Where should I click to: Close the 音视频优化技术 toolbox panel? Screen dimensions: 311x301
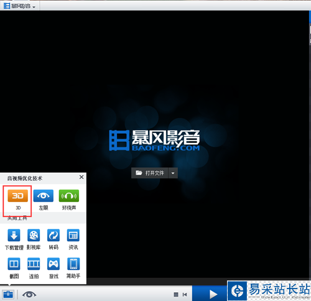pyautogui.click(x=81, y=177)
